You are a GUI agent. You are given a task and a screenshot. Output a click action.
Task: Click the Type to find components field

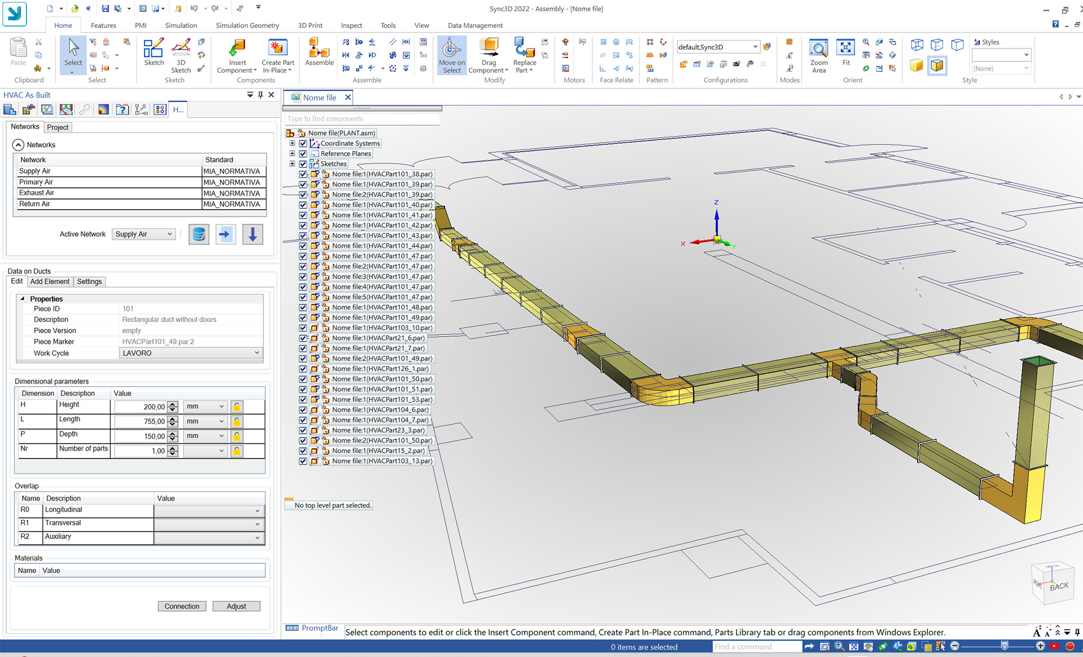pos(362,119)
